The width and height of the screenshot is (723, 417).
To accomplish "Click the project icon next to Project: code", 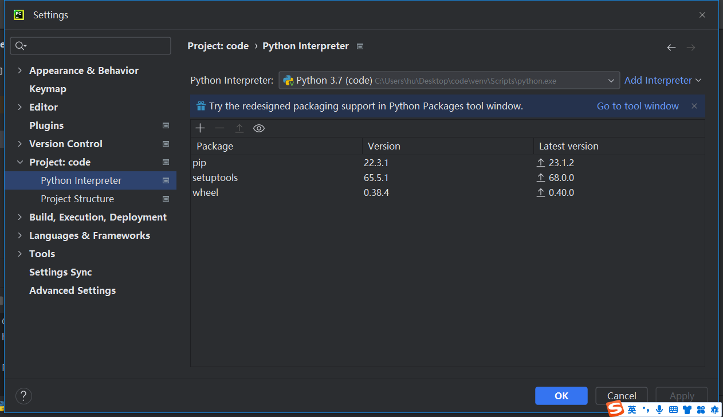I will coord(166,162).
